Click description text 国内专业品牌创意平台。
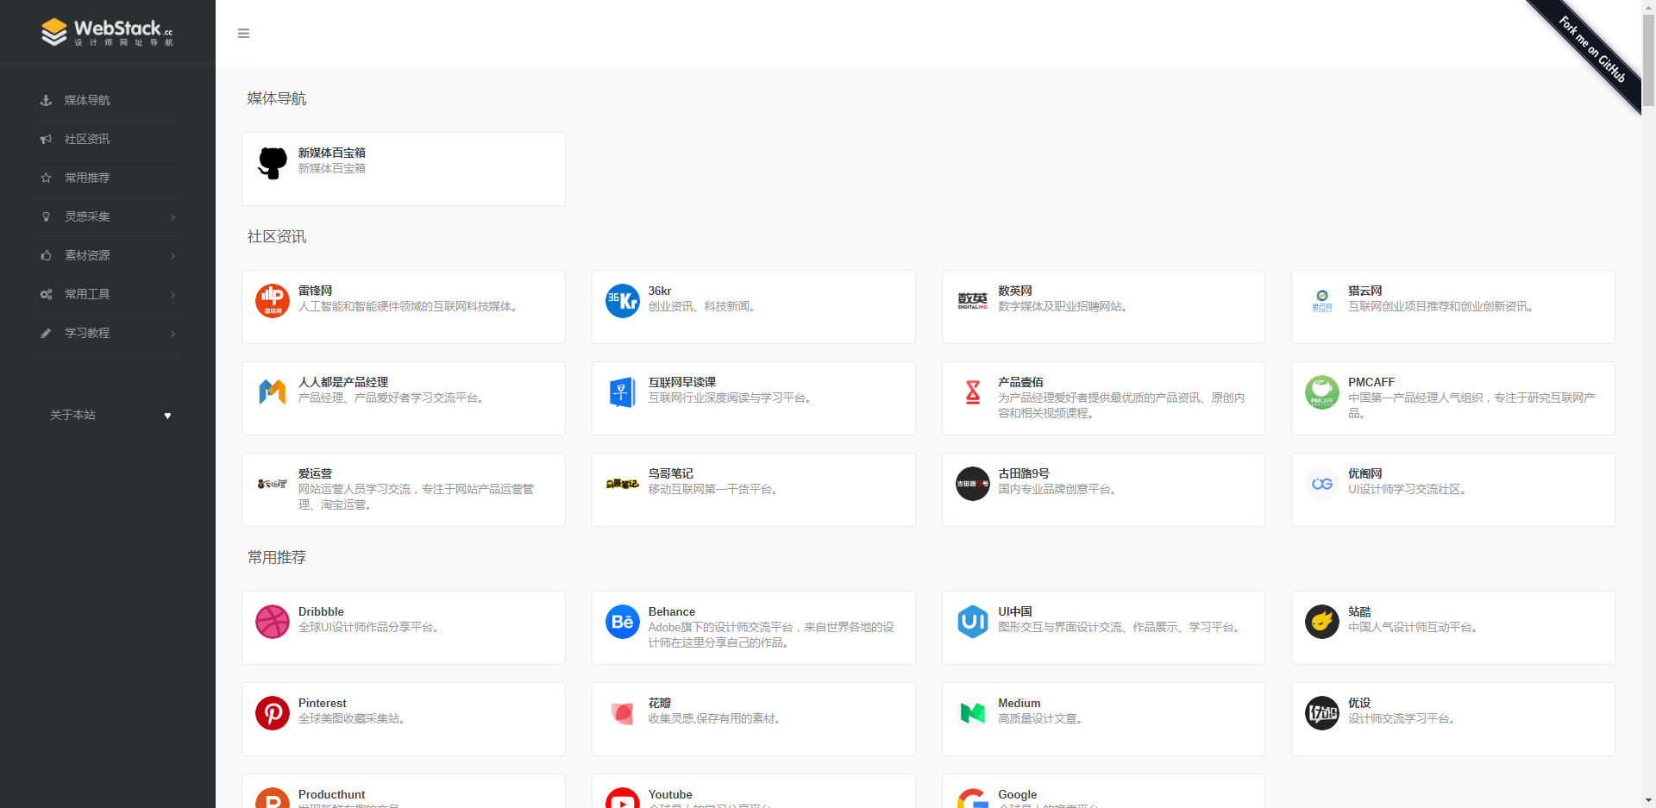 (1059, 490)
